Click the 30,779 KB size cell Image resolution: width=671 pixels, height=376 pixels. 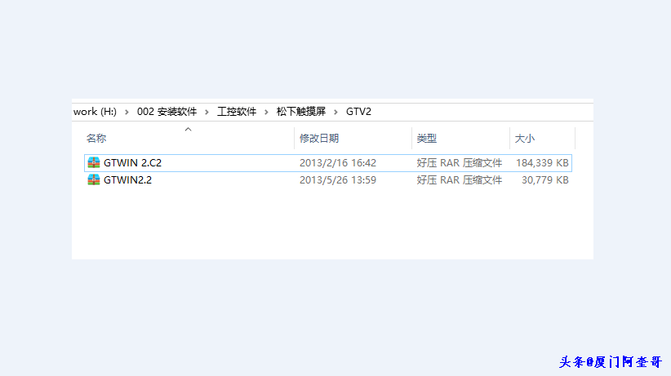544,180
